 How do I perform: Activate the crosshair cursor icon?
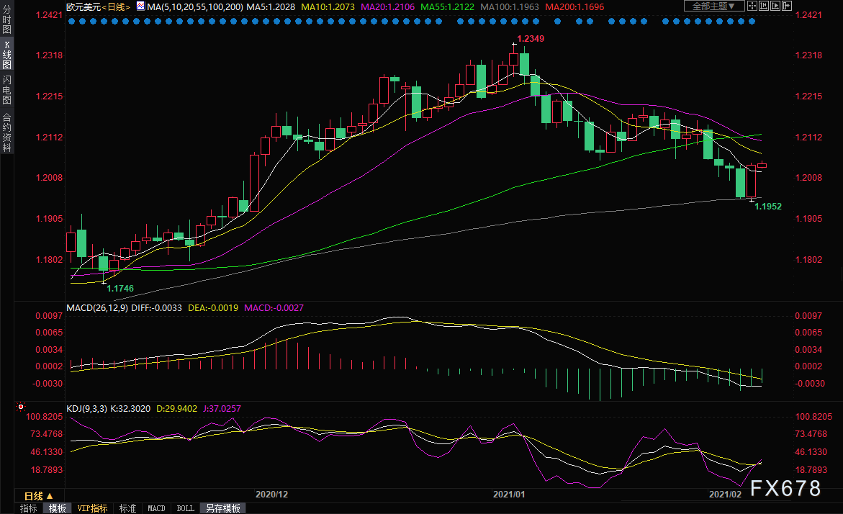tap(752, 6)
